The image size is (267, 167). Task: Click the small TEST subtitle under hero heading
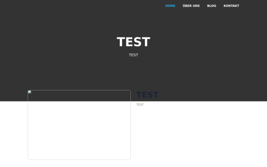[x=133, y=55]
